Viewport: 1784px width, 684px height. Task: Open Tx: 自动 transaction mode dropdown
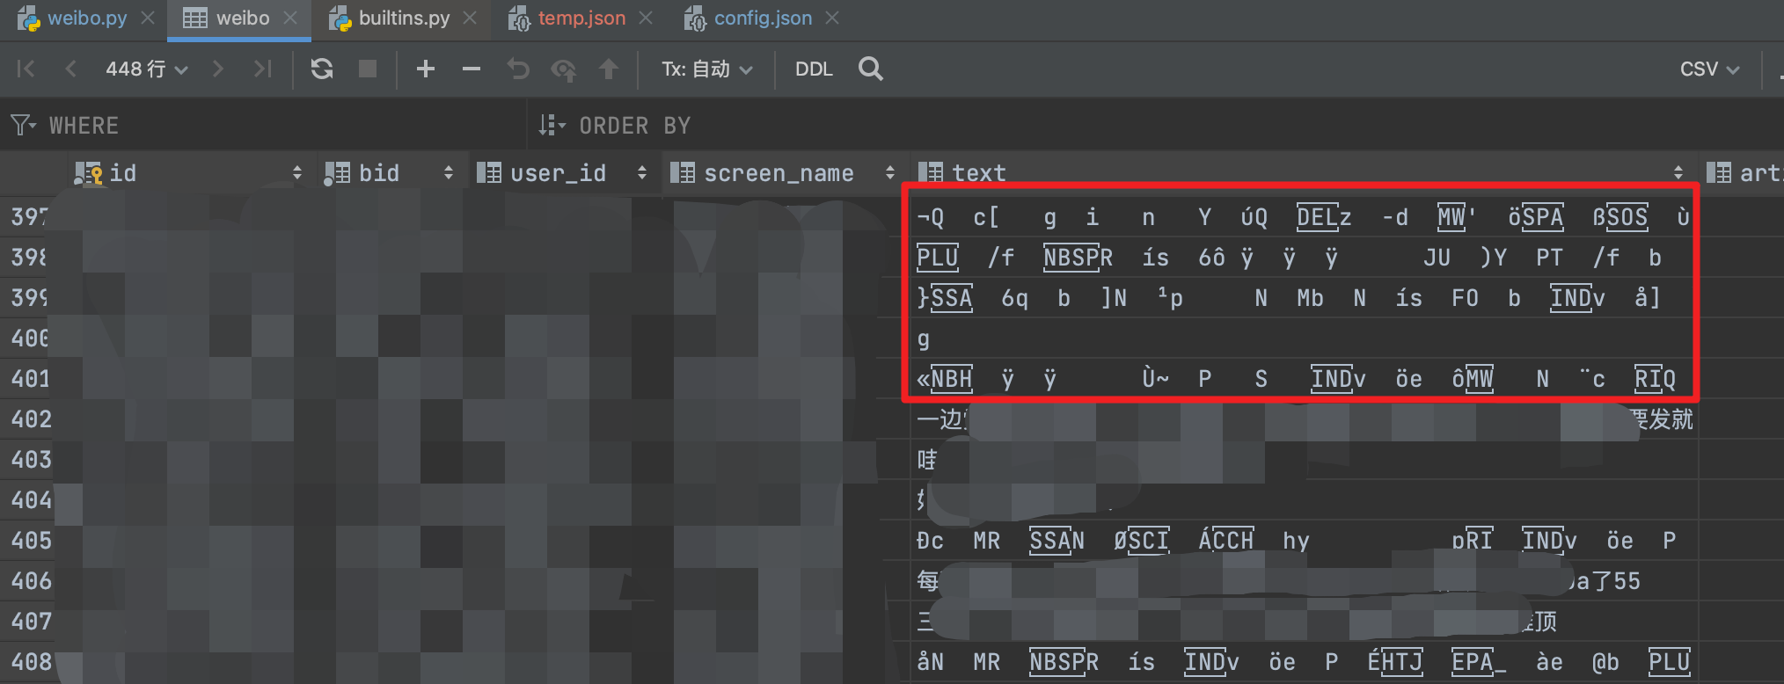tap(707, 69)
